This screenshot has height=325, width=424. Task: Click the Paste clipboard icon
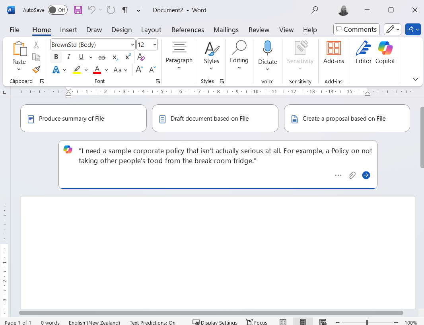pos(19,48)
